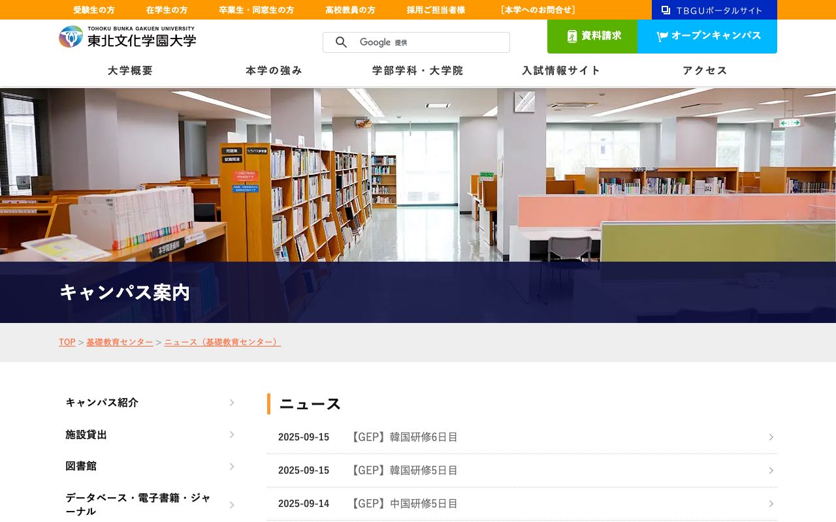
Task: Click the arrow icon on the 韓国研修6日目 news row
Action: [x=771, y=437]
